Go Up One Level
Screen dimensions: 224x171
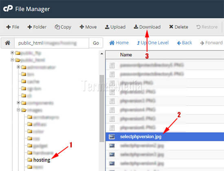(x=153, y=43)
